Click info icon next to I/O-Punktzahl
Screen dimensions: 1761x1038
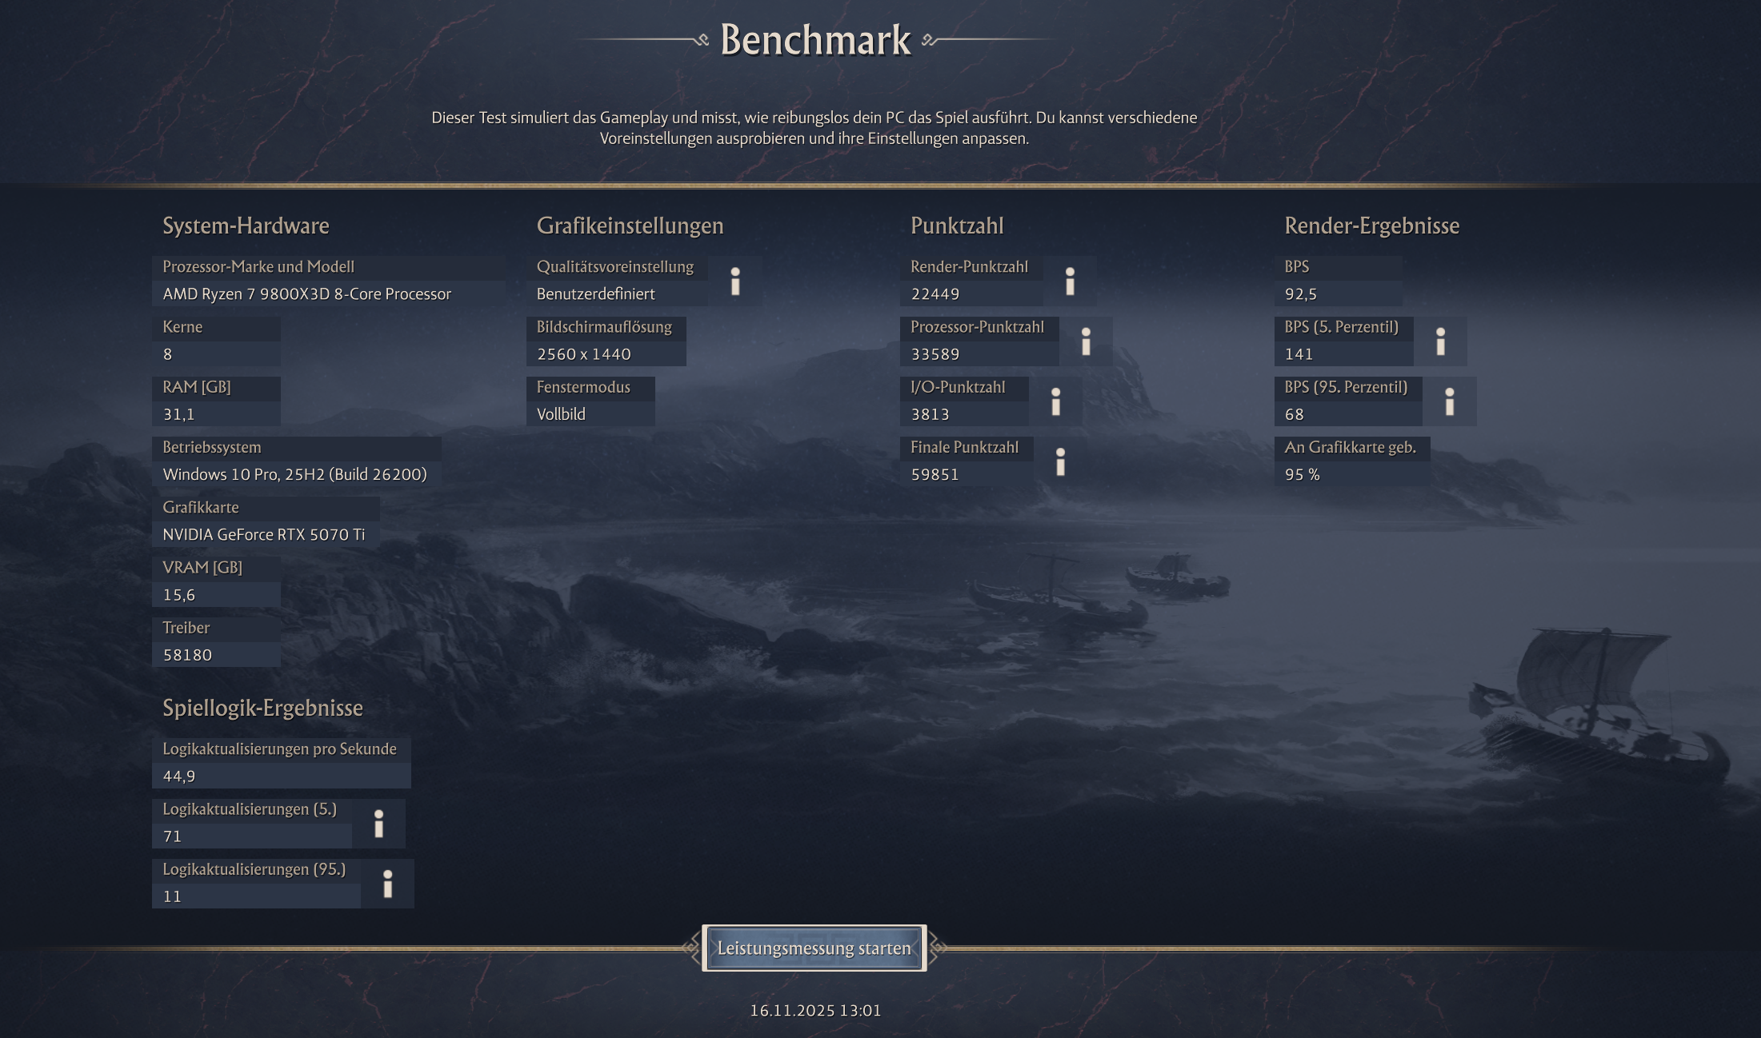click(1055, 401)
